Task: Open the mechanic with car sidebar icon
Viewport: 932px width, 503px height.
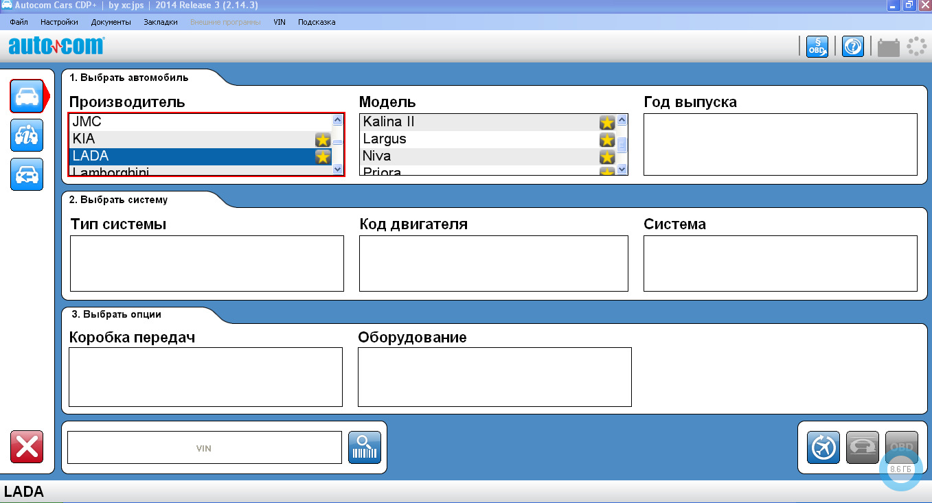Action: 27,135
